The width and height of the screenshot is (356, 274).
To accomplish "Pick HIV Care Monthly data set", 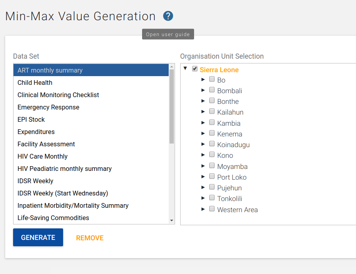I will click(x=91, y=156).
